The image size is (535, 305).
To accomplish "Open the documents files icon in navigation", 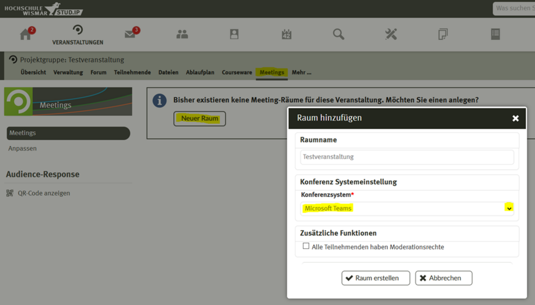I will pyautogui.click(x=443, y=34).
